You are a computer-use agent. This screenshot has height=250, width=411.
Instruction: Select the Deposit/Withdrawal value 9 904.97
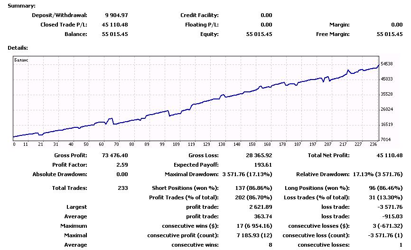(116, 15)
